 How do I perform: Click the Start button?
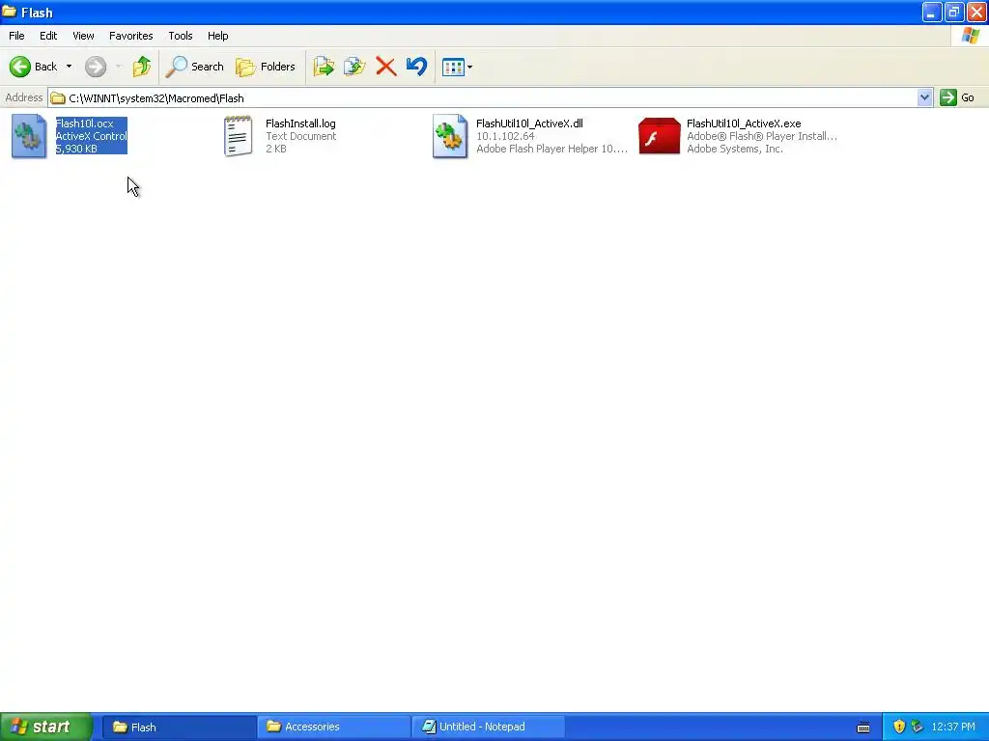45,727
